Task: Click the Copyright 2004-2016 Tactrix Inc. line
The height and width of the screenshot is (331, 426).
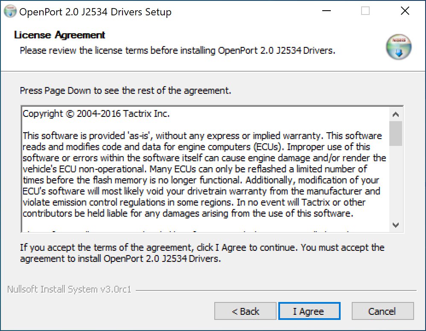Action: pyautogui.click(x=96, y=113)
